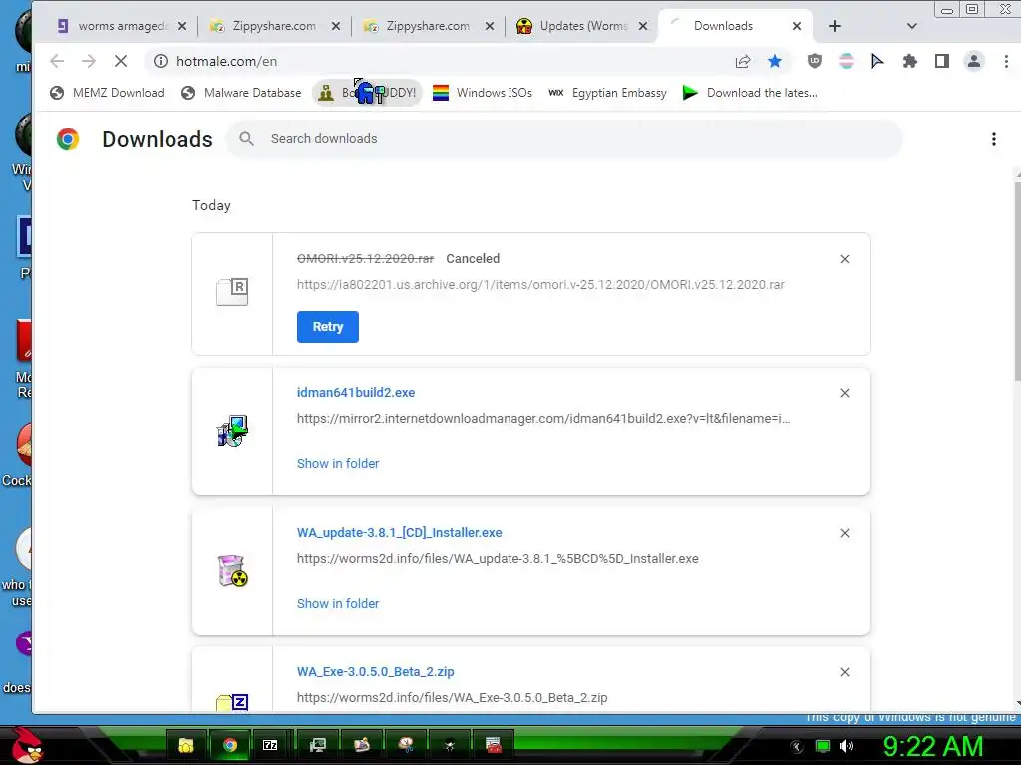Click the downloads page vertical scrollbar
Viewport: 1021px width, 765px height.
pyautogui.click(x=1018, y=280)
